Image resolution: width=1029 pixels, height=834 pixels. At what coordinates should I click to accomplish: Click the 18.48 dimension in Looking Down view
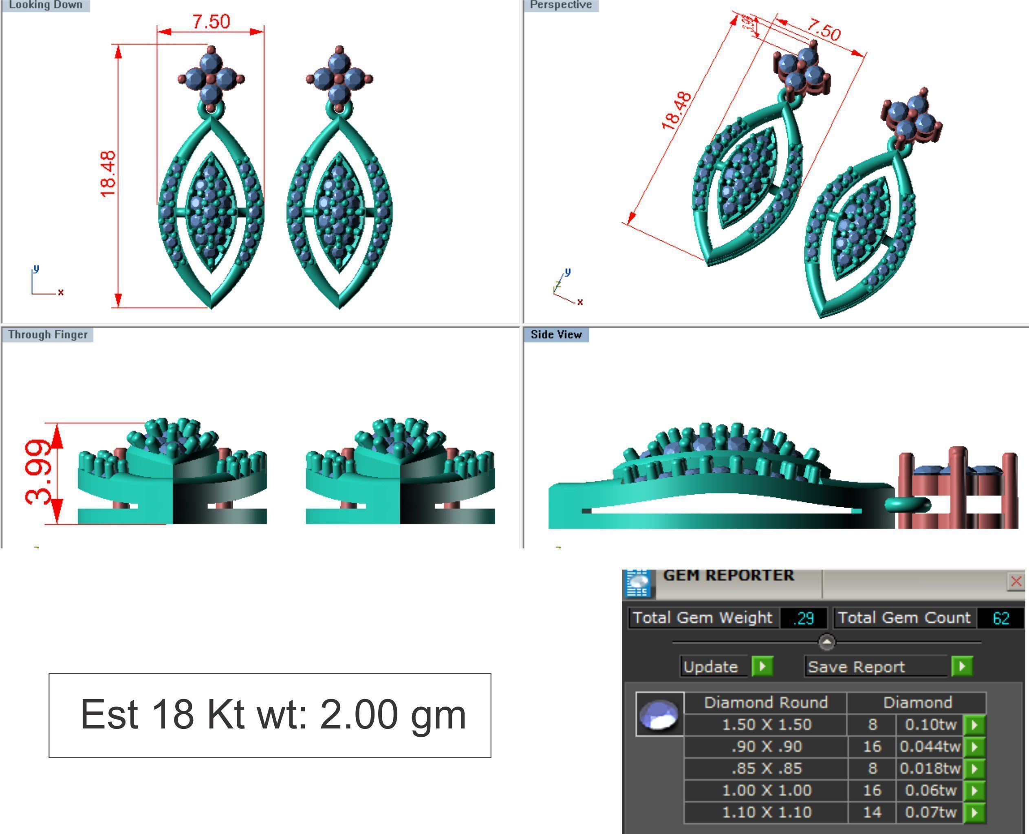click(x=108, y=174)
